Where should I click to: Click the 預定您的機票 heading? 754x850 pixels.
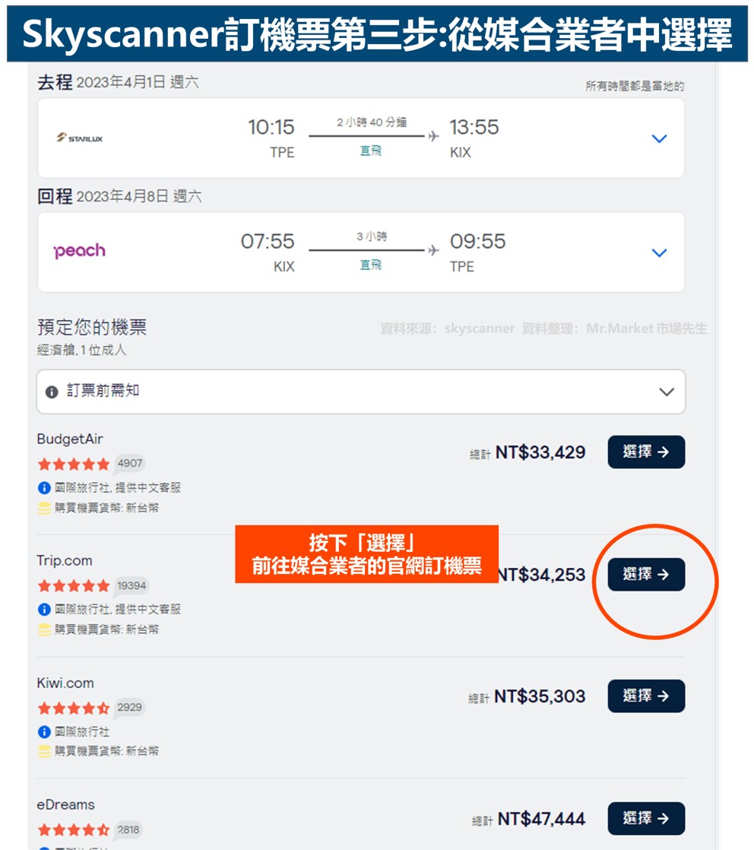pyautogui.click(x=92, y=327)
